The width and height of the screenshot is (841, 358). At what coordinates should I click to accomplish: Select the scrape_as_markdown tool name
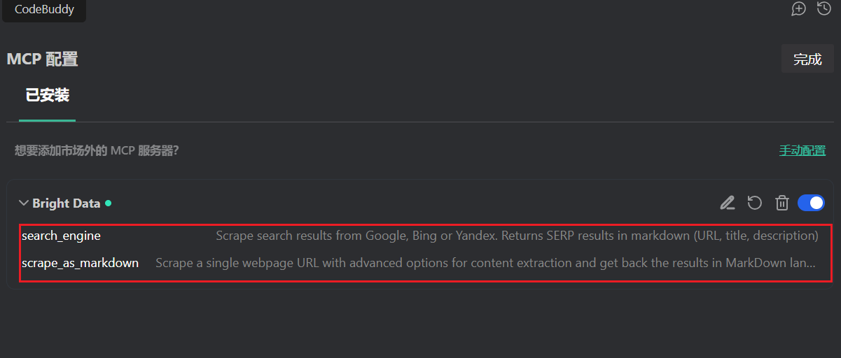(x=80, y=263)
